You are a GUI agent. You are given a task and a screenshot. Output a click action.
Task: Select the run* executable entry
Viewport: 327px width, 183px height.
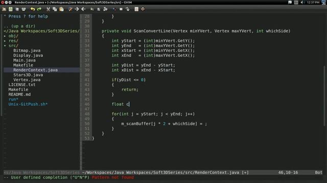(x=13, y=99)
